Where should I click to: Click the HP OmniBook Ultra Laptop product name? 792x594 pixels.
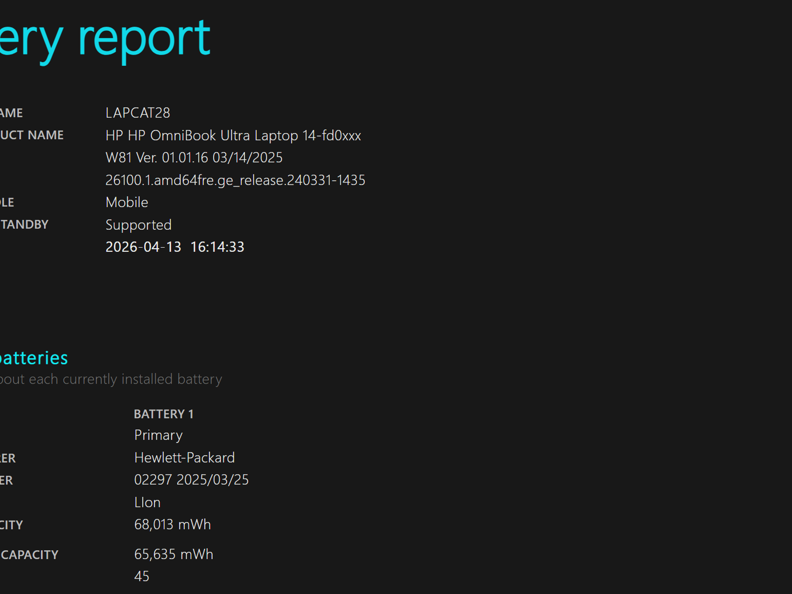[233, 136]
